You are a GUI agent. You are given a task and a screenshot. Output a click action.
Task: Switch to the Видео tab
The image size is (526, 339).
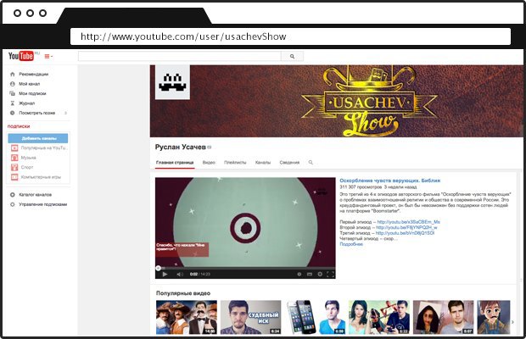pos(209,162)
